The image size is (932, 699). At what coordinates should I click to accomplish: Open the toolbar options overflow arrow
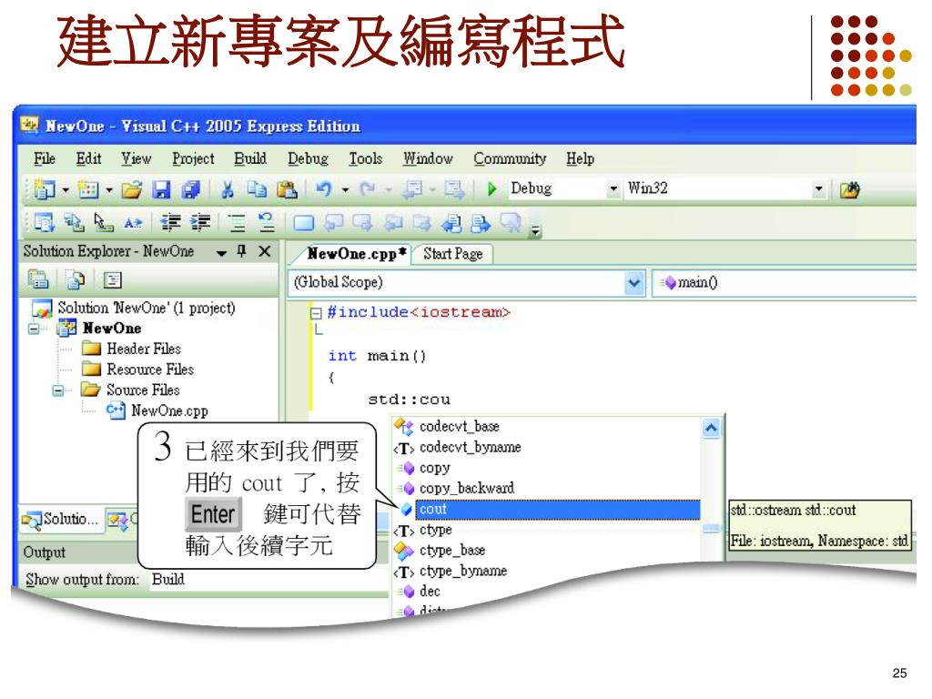(535, 230)
